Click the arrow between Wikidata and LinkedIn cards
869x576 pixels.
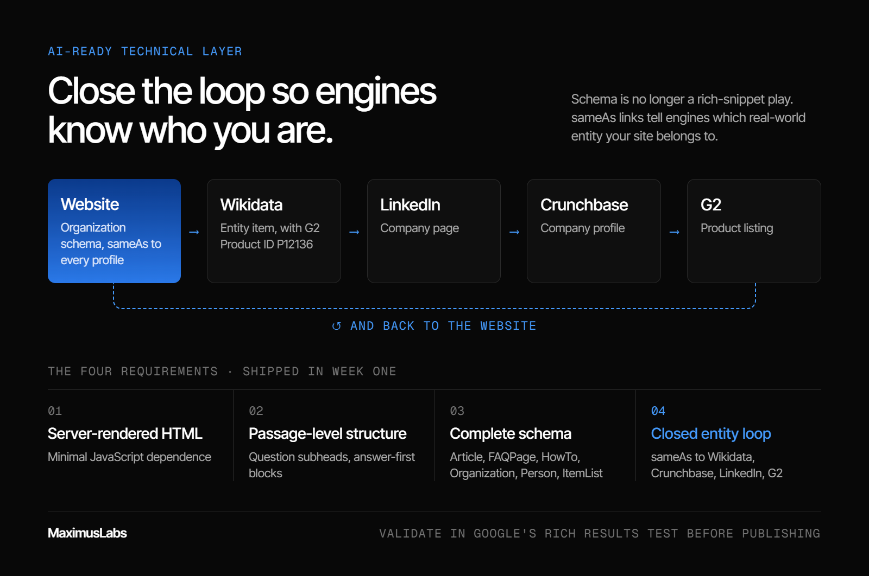point(354,232)
